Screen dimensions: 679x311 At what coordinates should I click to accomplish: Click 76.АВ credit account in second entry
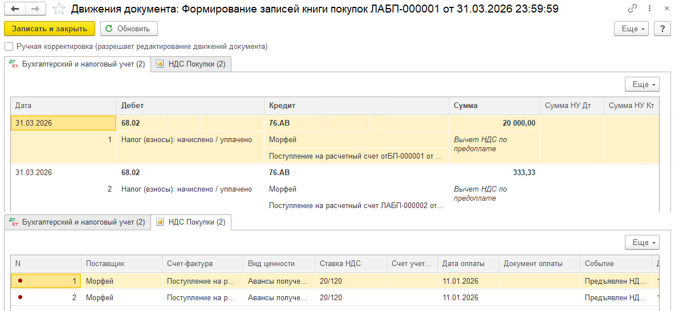[295, 172]
